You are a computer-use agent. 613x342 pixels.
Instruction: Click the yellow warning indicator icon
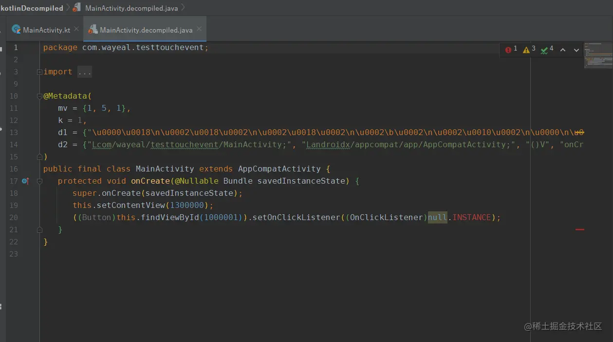click(x=526, y=50)
